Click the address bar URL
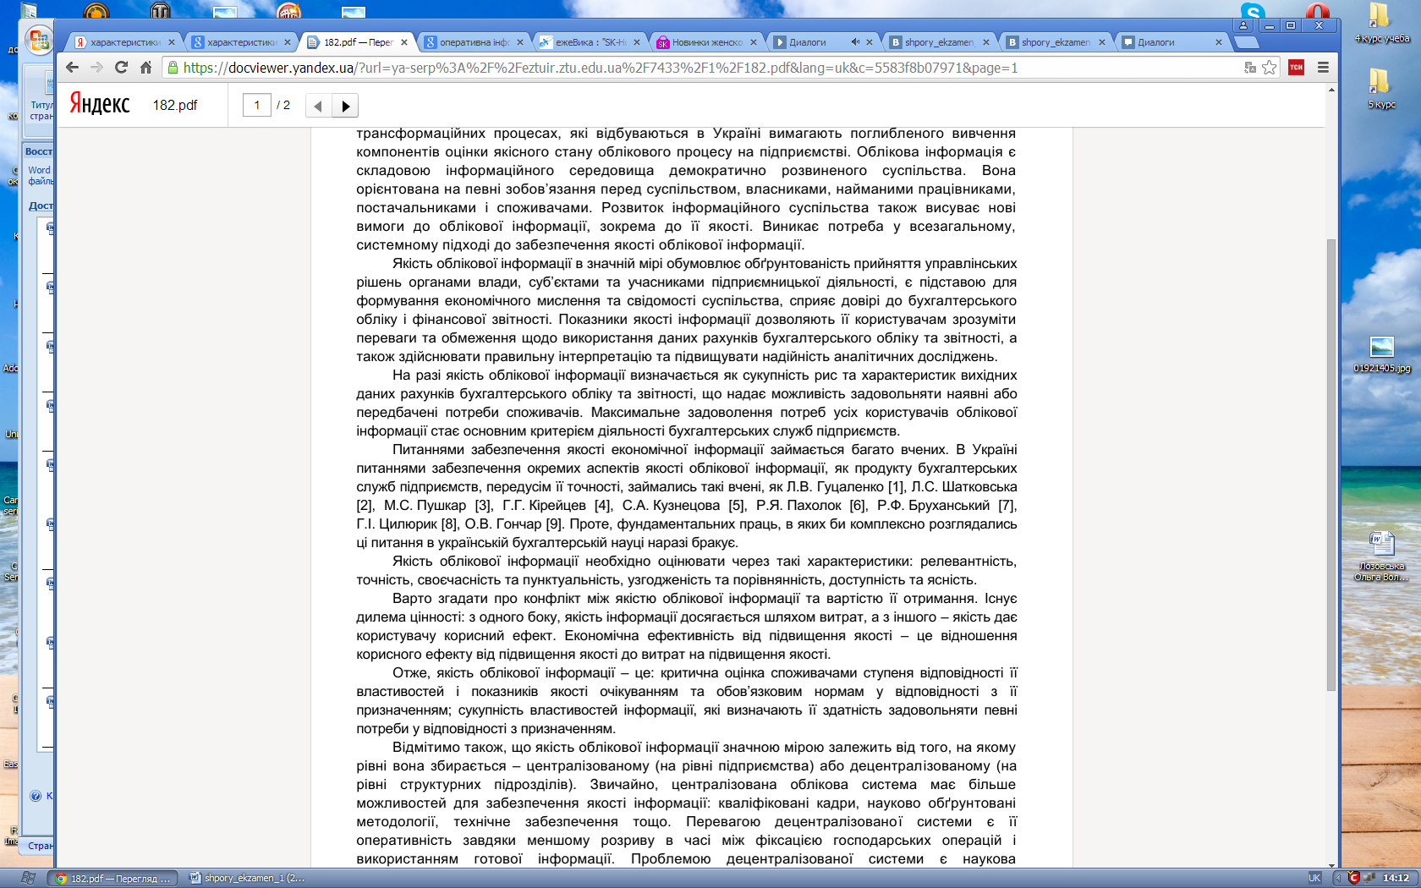The height and width of the screenshot is (888, 1421). coord(601,68)
